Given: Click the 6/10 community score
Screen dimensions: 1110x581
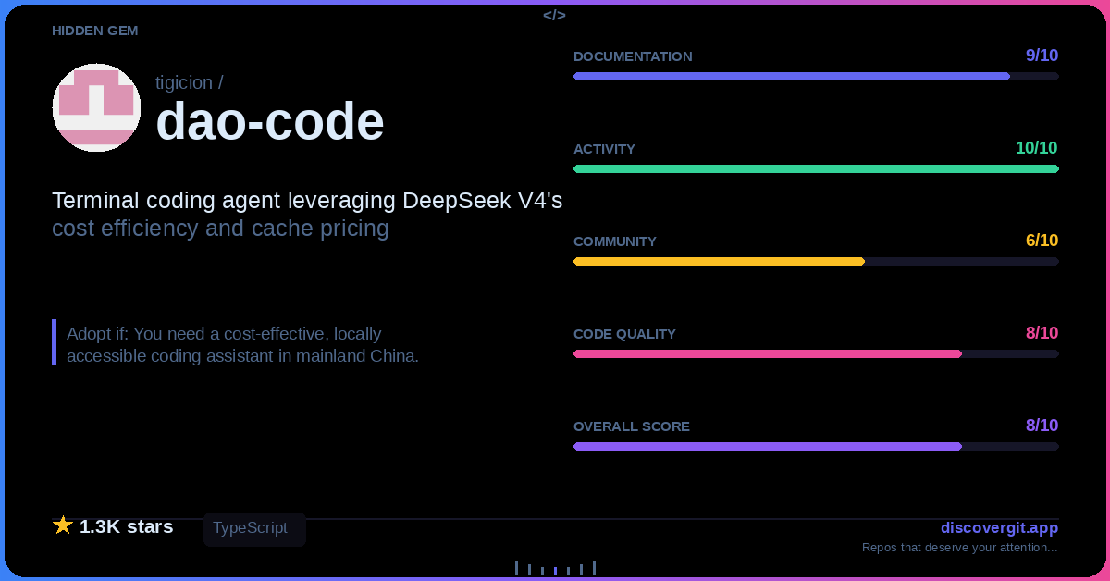Looking at the screenshot, I should [x=1042, y=241].
